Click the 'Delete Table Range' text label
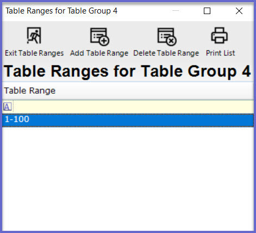This screenshot has width=256, height=233. tap(166, 53)
